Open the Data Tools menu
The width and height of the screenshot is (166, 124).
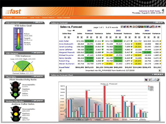[34, 18]
